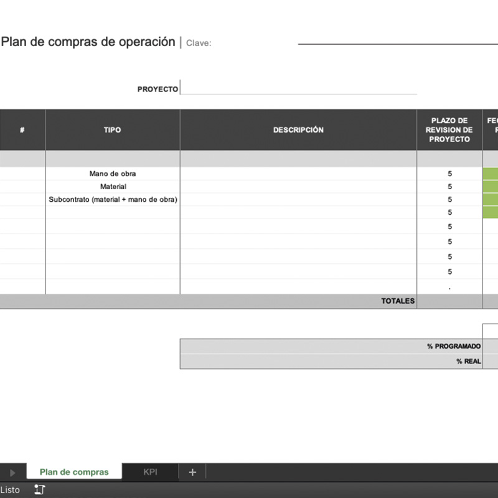Select the 'Material' type cell
The height and width of the screenshot is (498, 498).
click(113, 187)
